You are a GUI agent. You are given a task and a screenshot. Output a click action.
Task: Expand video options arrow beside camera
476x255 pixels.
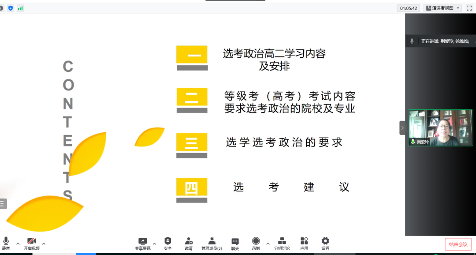tap(44, 243)
